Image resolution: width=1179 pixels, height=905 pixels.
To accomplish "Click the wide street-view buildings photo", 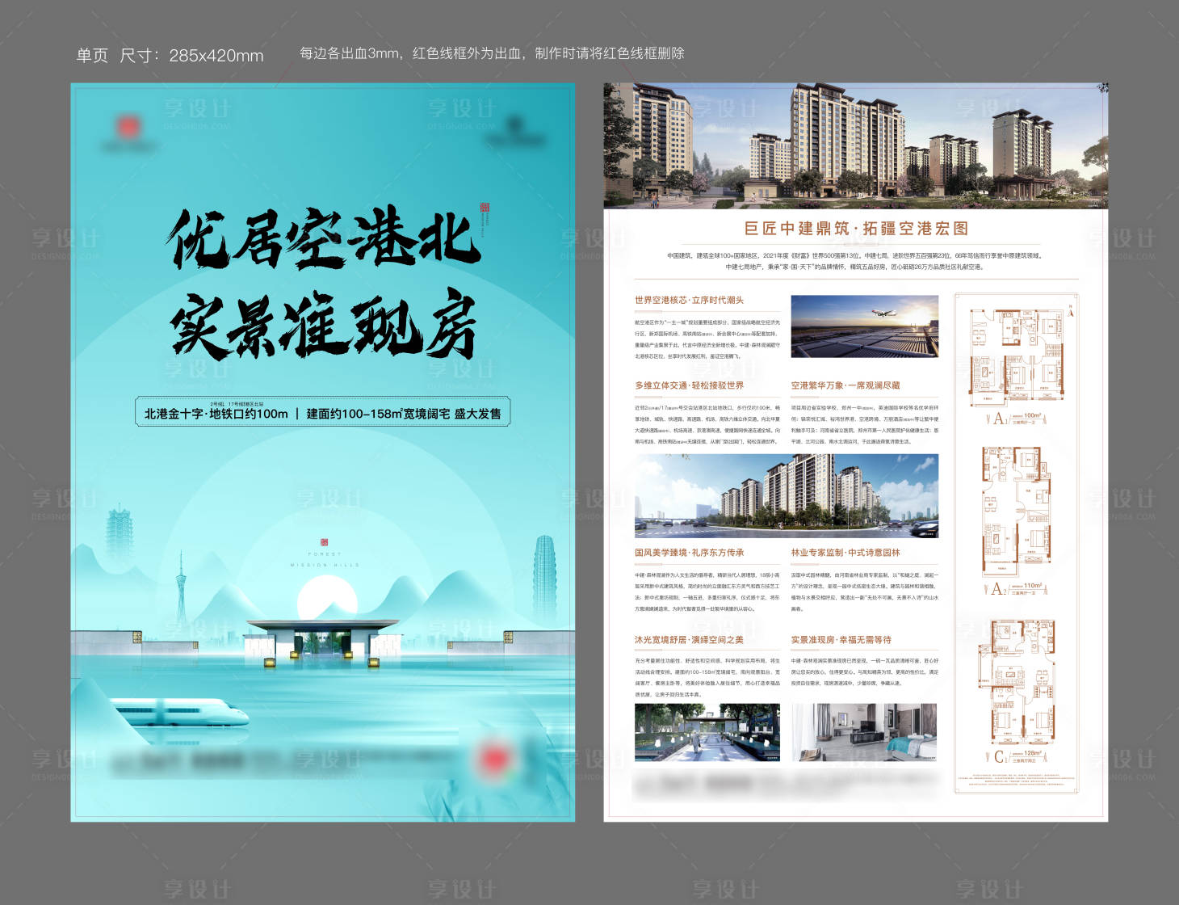I will [787, 496].
